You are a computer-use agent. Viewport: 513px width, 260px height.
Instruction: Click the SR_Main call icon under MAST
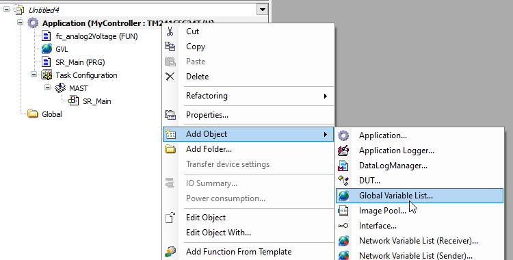coord(74,101)
